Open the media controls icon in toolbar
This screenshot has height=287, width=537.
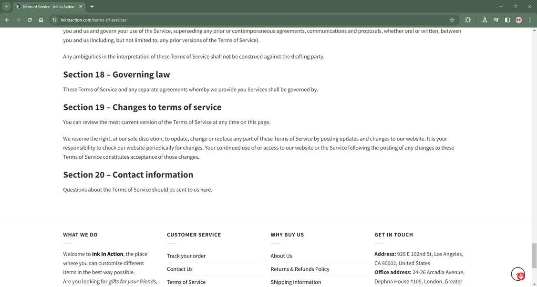(496, 20)
